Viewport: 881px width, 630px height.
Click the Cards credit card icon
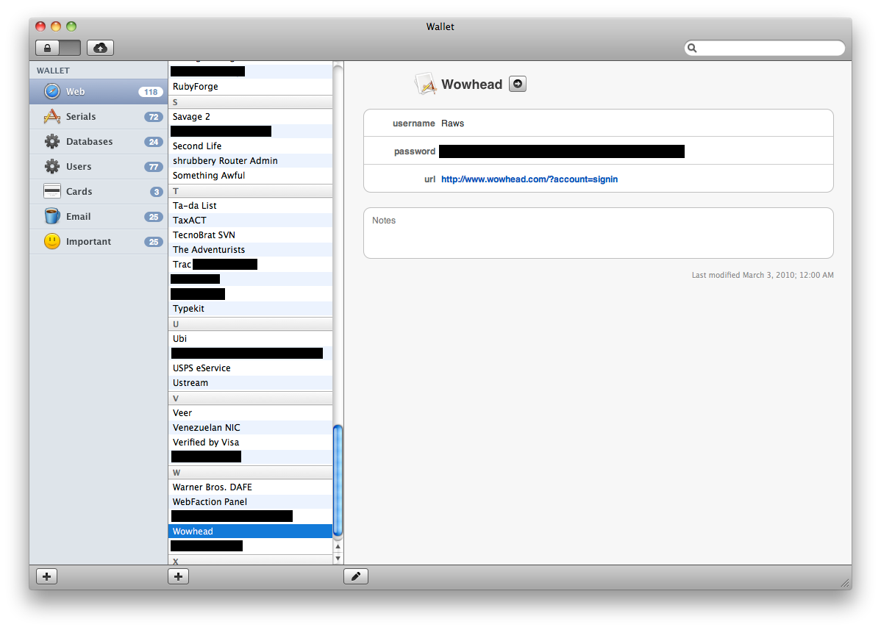(52, 191)
